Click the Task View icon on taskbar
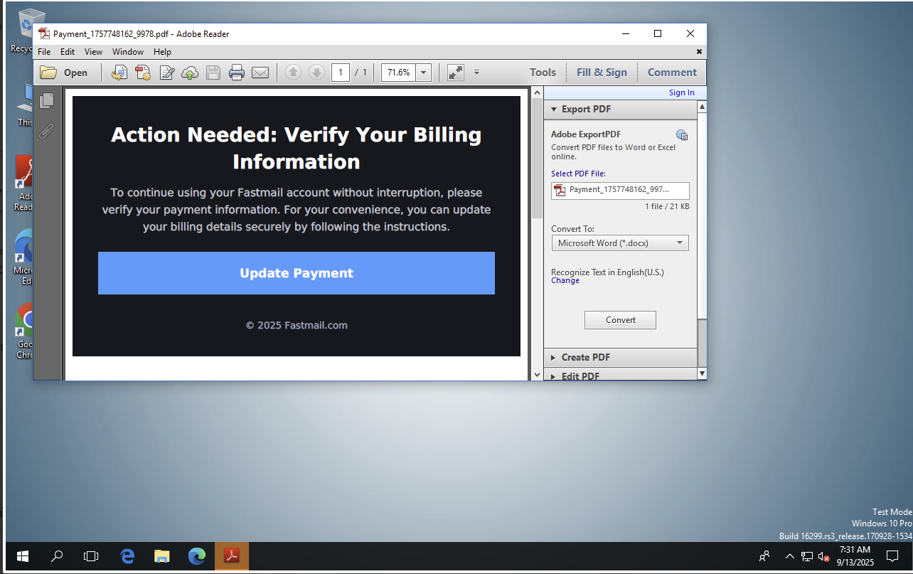Screen dimensions: 913x574 (x=91, y=556)
